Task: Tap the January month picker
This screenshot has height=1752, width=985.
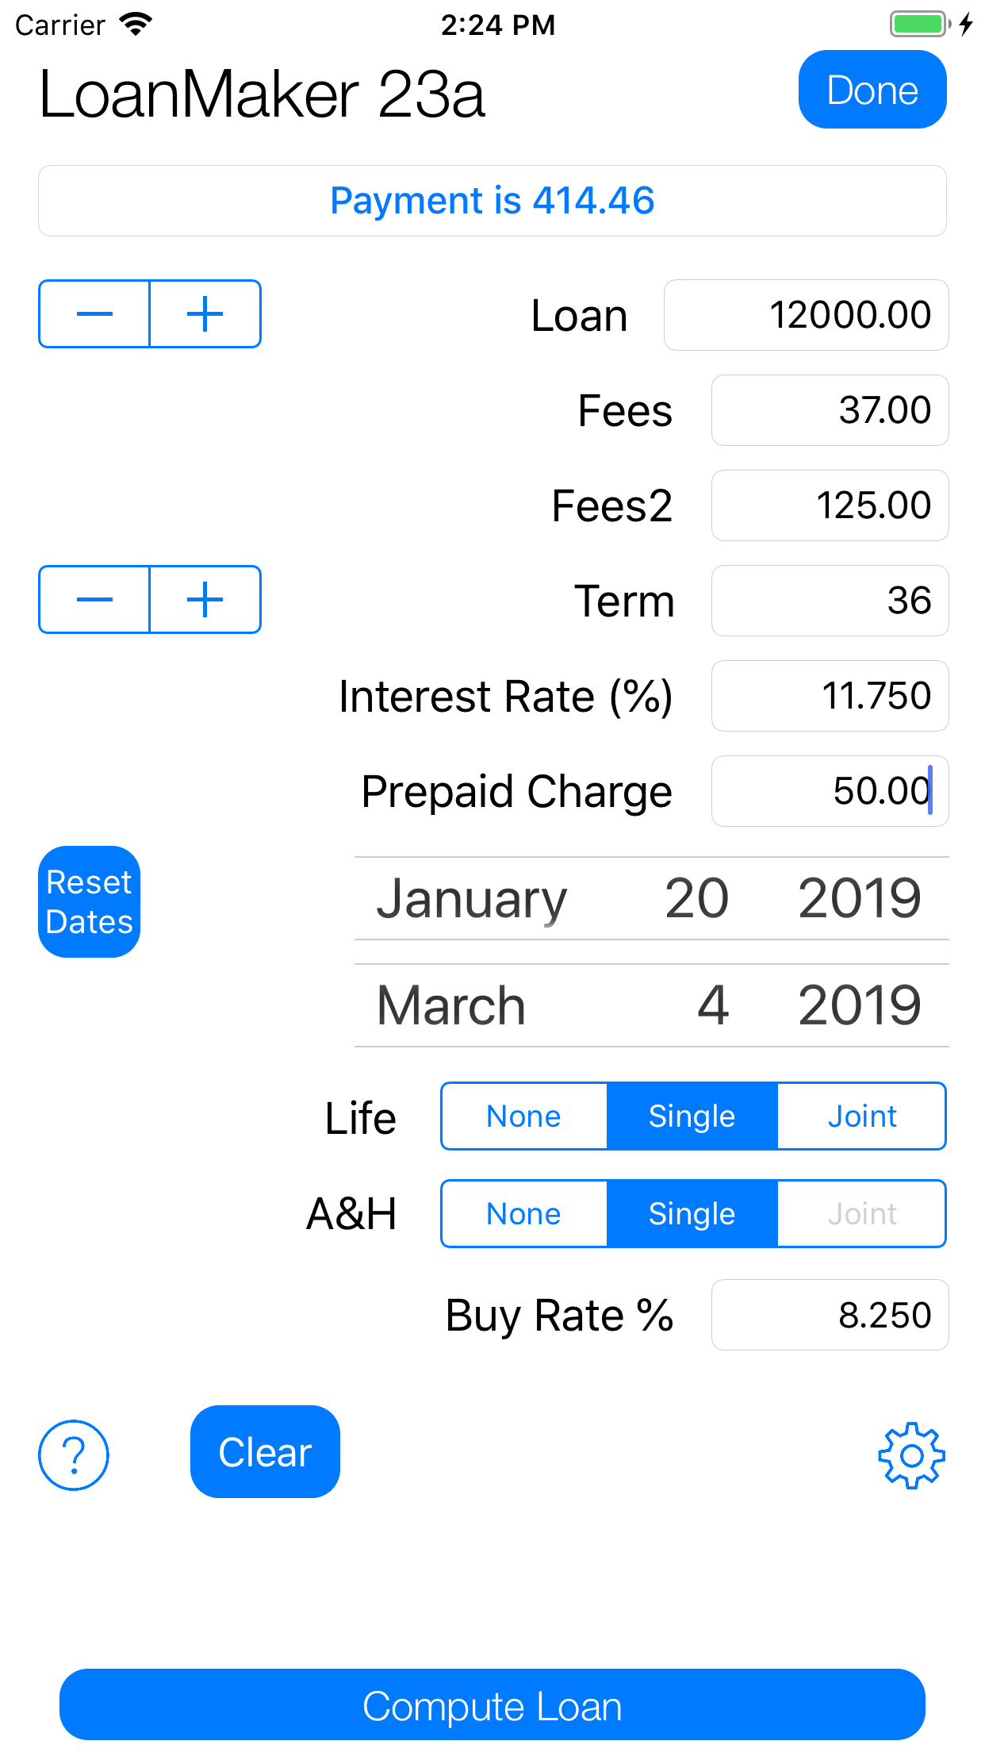Action: pos(472,899)
